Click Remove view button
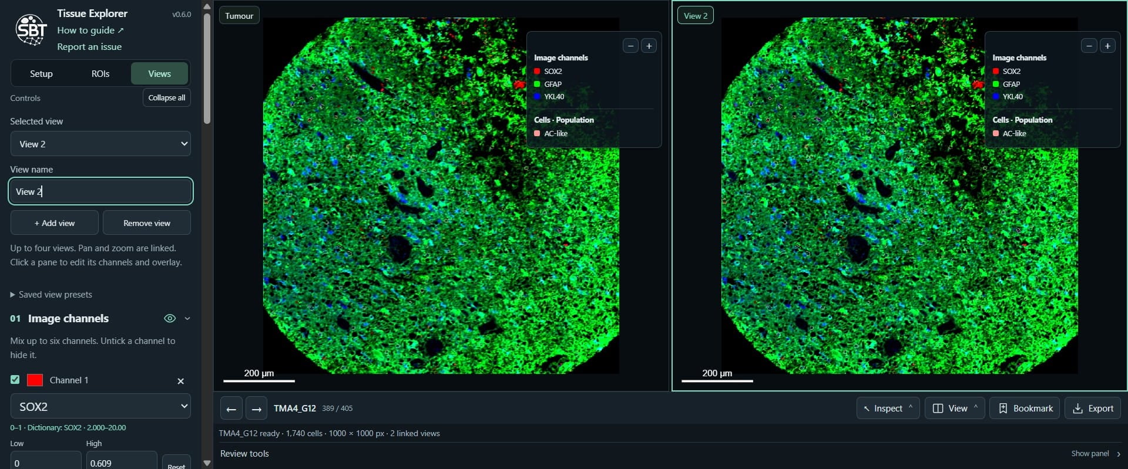The height and width of the screenshot is (469, 1128). click(147, 223)
